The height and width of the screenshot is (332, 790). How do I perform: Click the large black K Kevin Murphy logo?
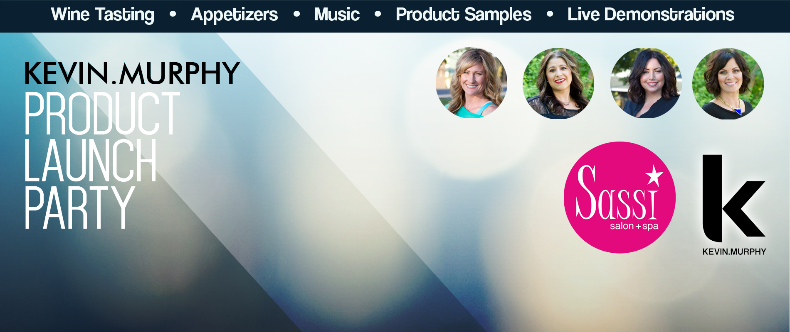pos(734,198)
